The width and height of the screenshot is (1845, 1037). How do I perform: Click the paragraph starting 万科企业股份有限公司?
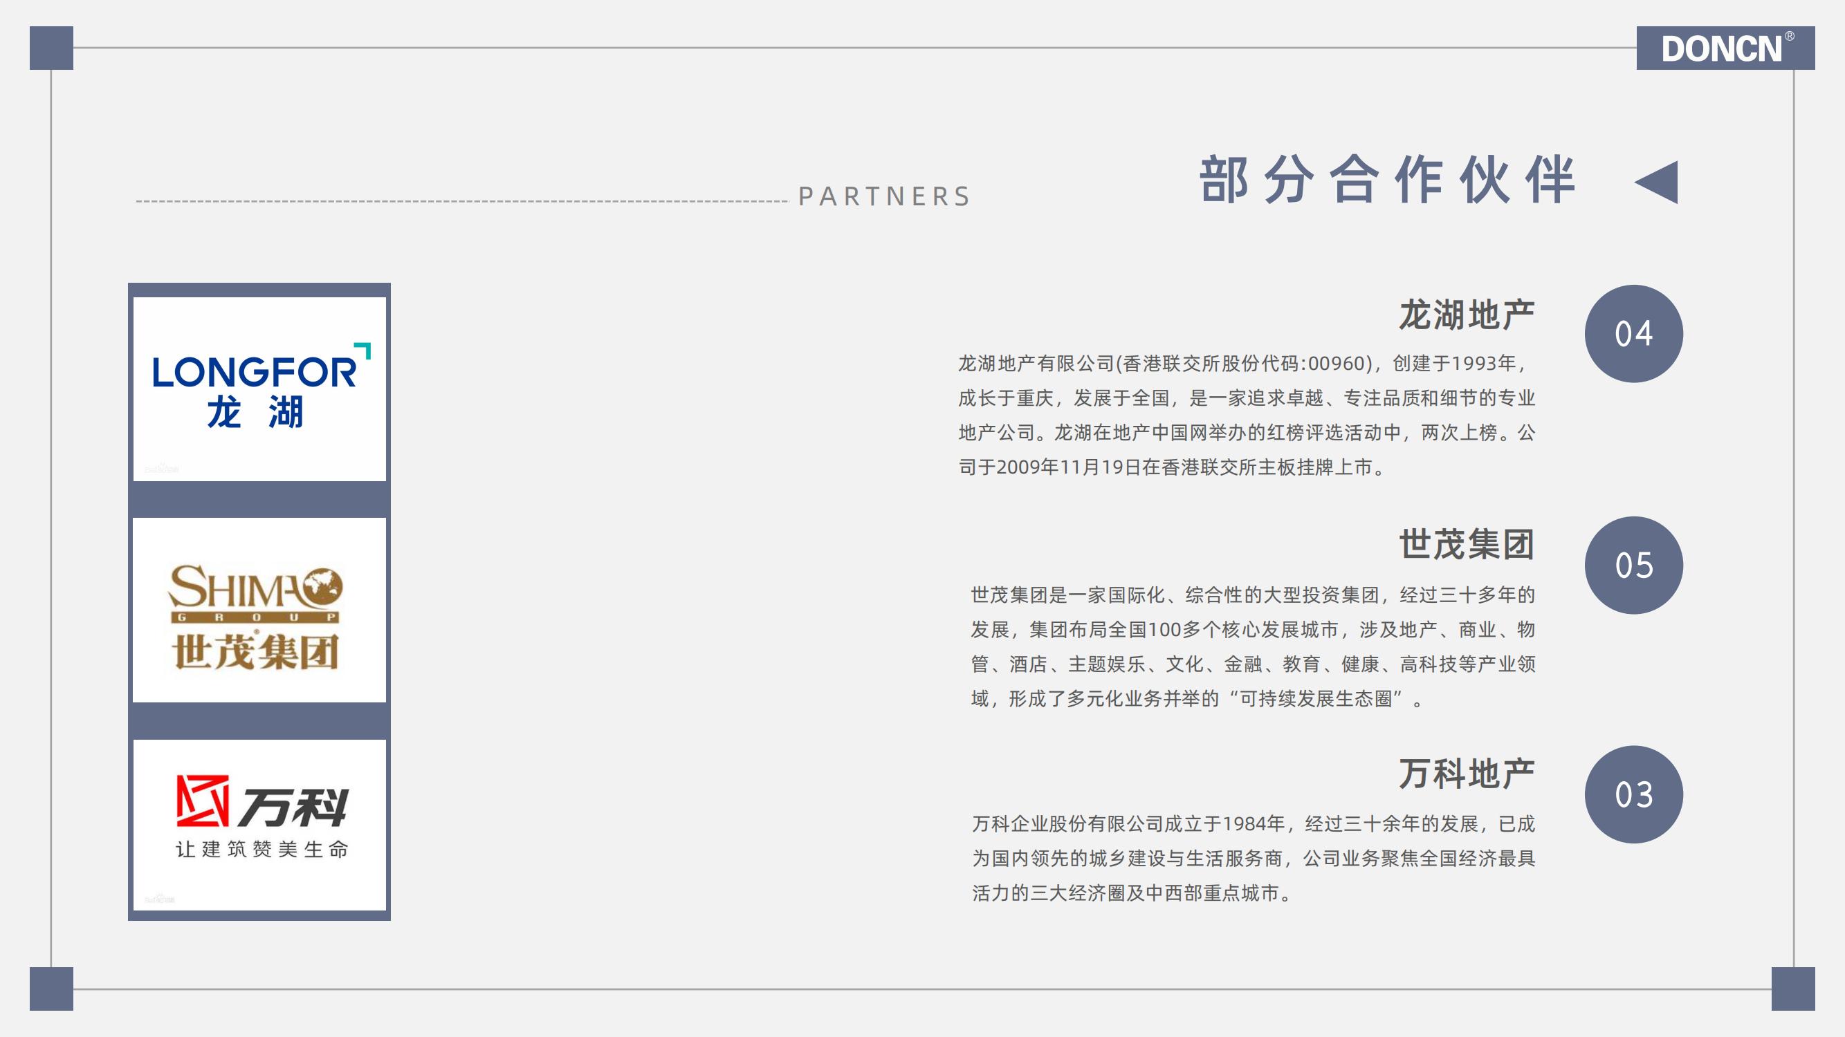coord(1254,858)
